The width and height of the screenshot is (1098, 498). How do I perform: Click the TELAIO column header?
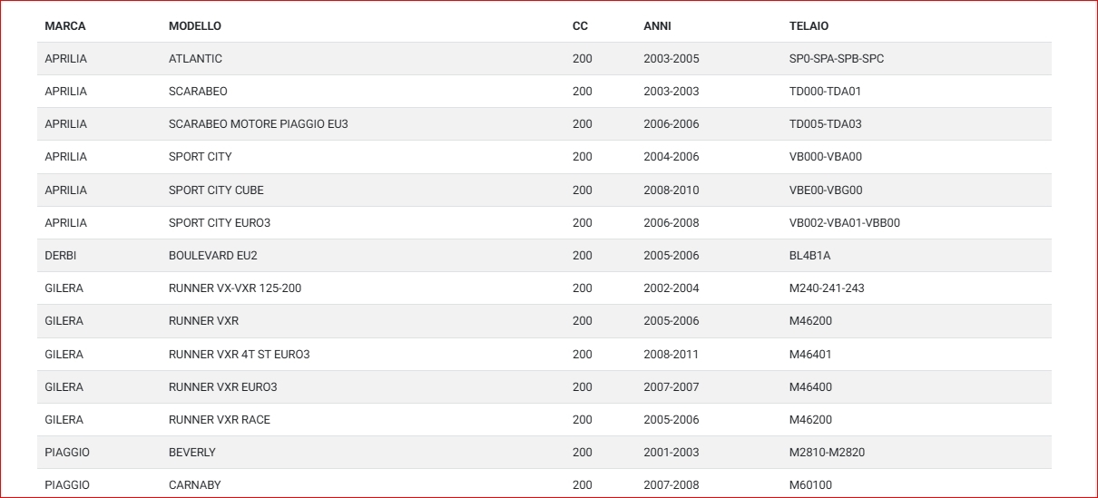point(809,26)
